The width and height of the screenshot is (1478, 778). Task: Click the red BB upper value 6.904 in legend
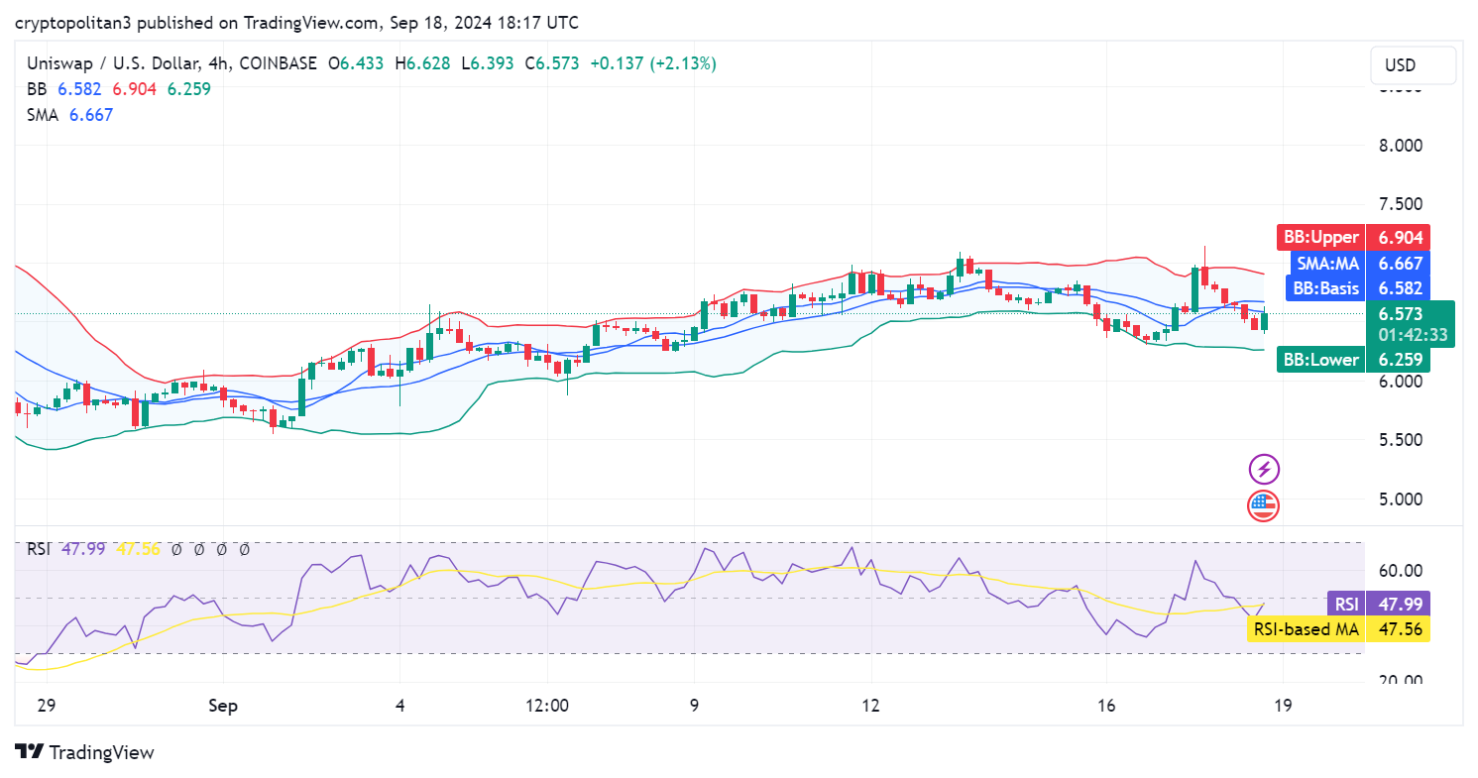tap(135, 89)
